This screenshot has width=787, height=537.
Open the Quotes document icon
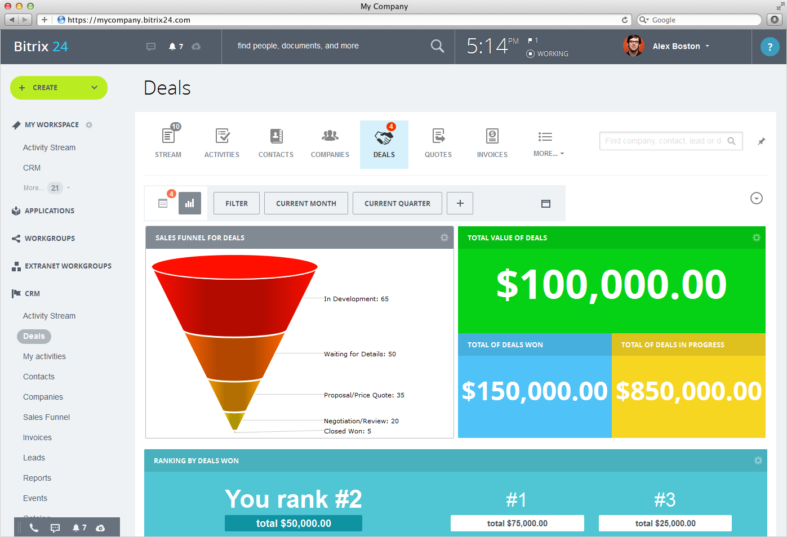pyautogui.click(x=438, y=136)
